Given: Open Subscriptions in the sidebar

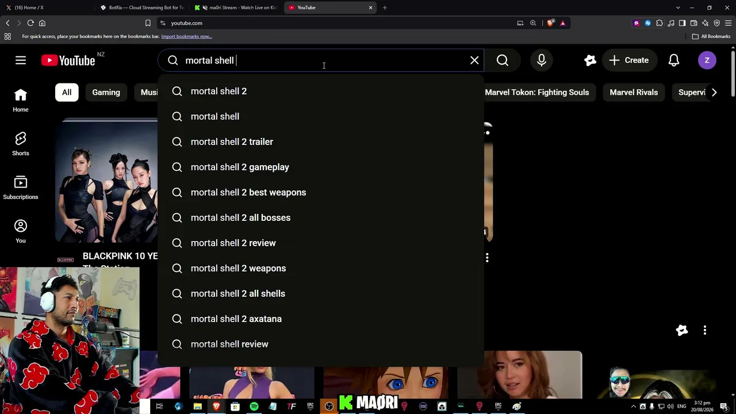Looking at the screenshot, I should [x=21, y=187].
